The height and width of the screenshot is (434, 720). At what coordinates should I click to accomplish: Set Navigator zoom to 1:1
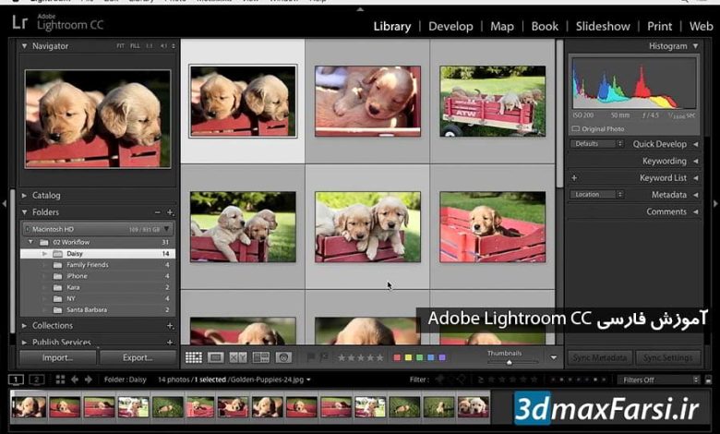(150, 46)
